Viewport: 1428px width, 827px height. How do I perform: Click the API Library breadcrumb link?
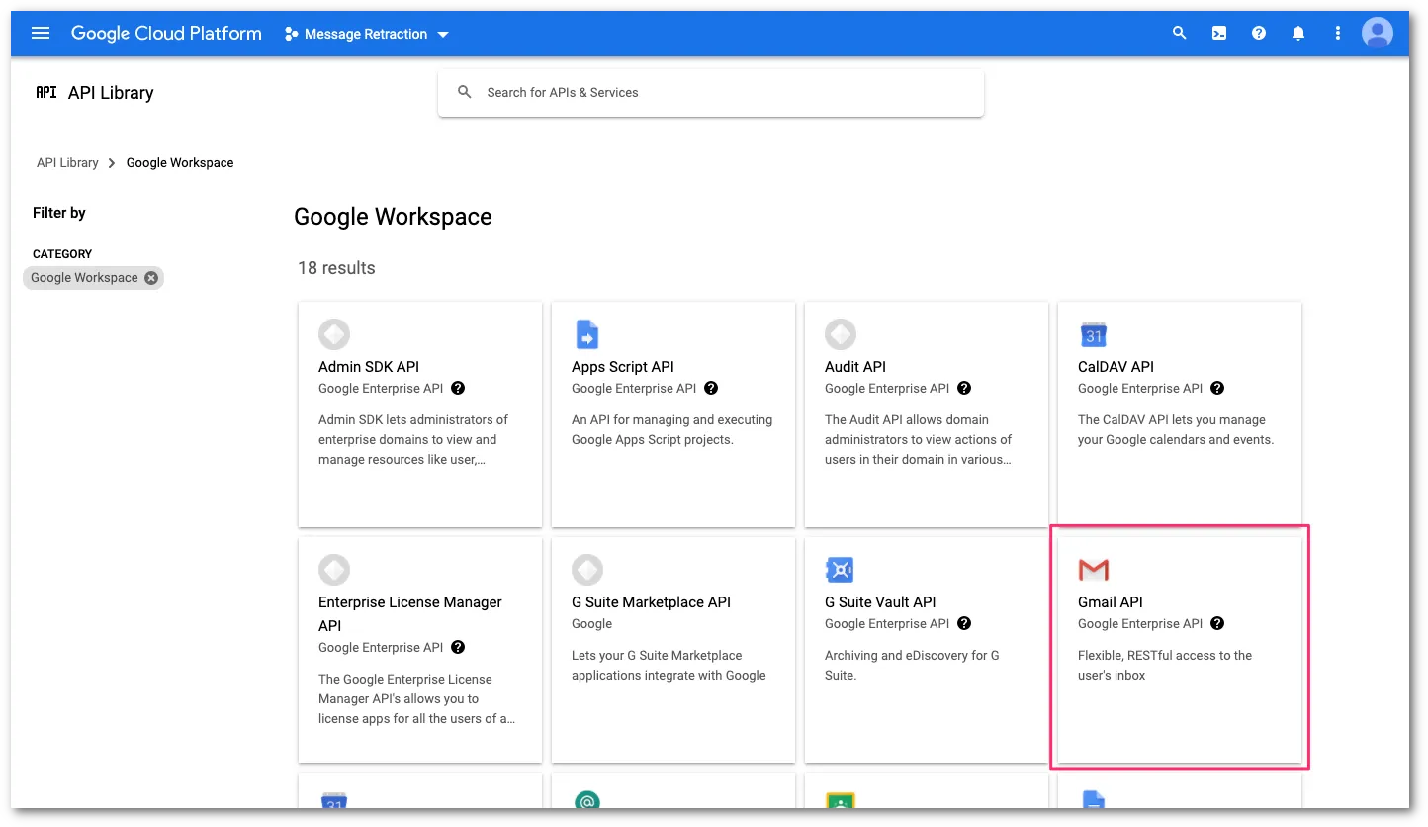pos(66,162)
